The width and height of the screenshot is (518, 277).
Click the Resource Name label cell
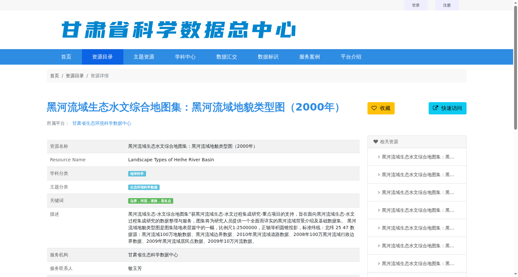[x=86, y=160]
